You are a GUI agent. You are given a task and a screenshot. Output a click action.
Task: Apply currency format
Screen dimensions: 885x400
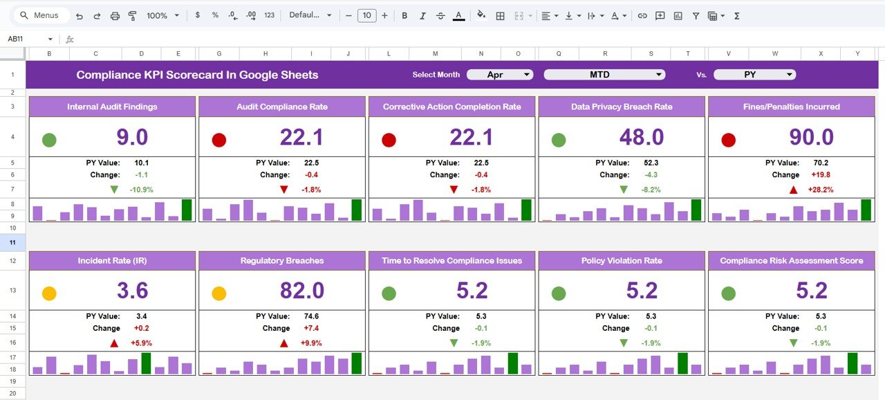click(197, 15)
